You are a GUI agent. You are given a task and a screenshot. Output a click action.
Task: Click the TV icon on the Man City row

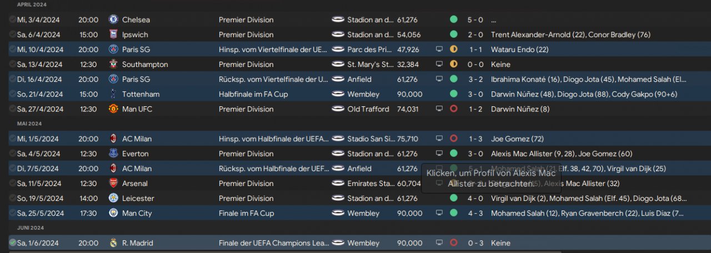439,213
